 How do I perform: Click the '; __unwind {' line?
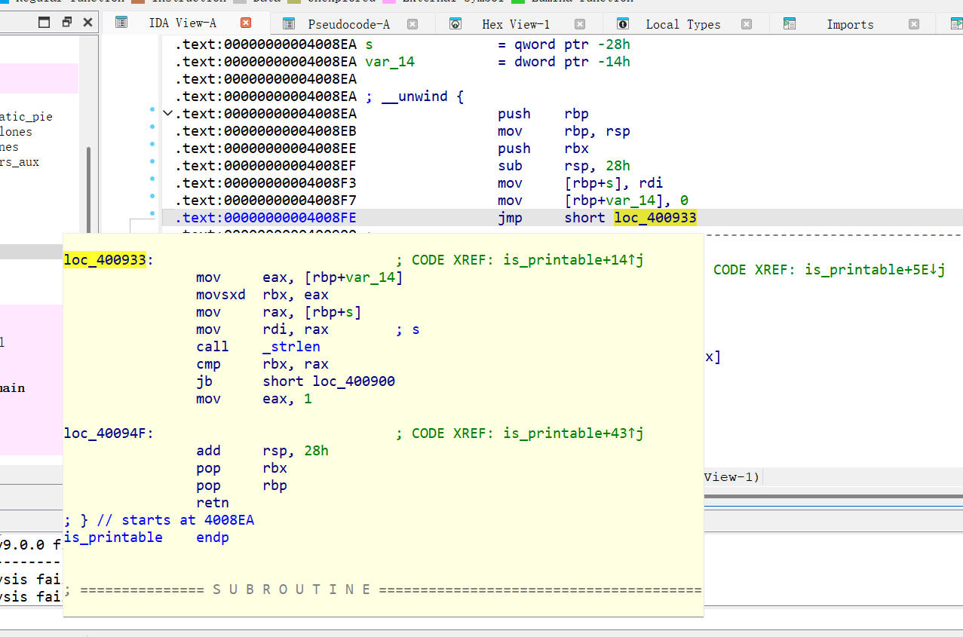tap(414, 96)
